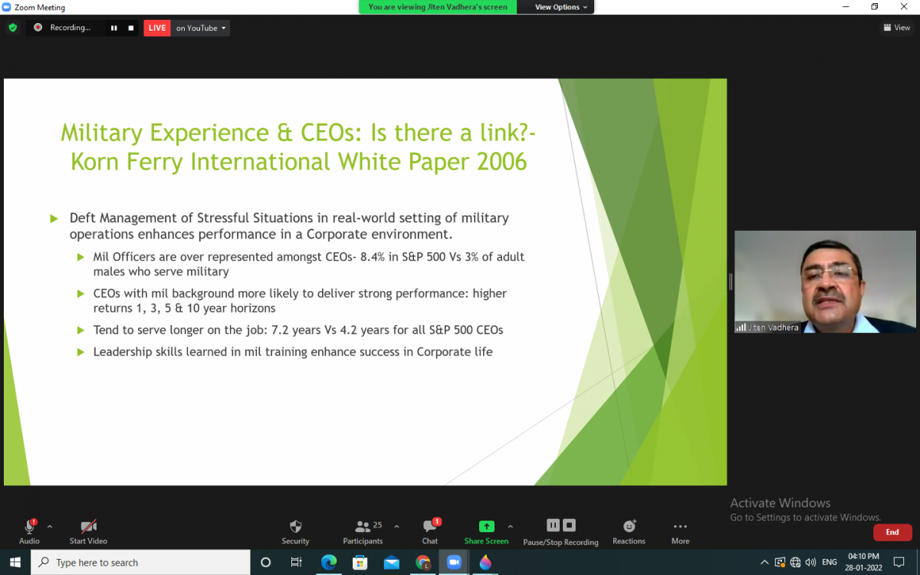Image resolution: width=920 pixels, height=575 pixels.
Task: Open View Options dropdown
Action: [561, 7]
